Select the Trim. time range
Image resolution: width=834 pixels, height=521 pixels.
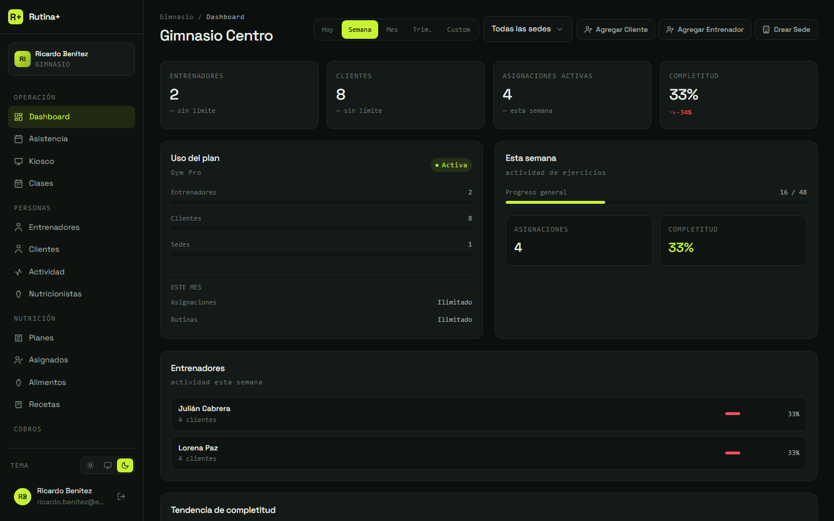(x=422, y=30)
